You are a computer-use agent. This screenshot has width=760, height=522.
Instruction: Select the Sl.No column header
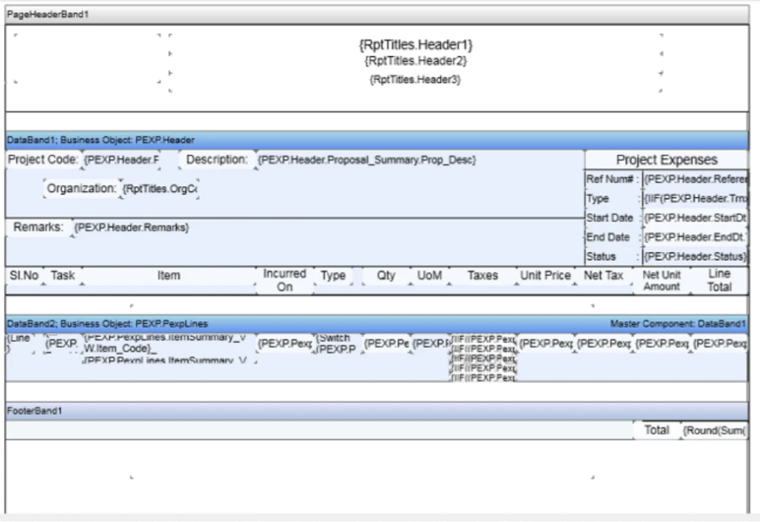click(x=25, y=275)
